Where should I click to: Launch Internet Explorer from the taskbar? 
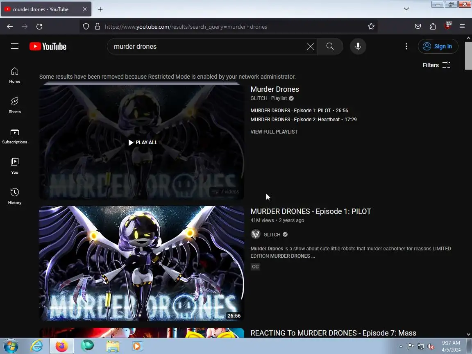pyautogui.click(x=36, y=346)
